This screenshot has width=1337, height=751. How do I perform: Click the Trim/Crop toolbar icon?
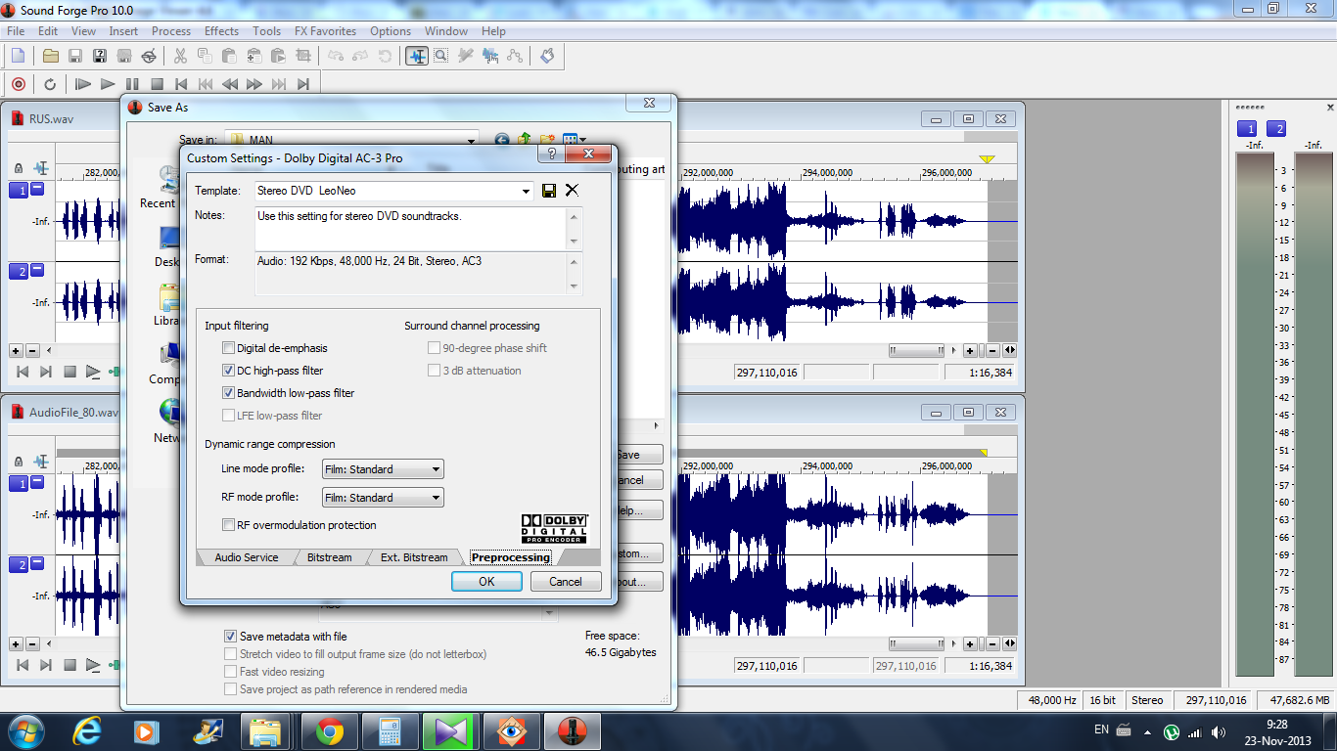tap(303, 56)
